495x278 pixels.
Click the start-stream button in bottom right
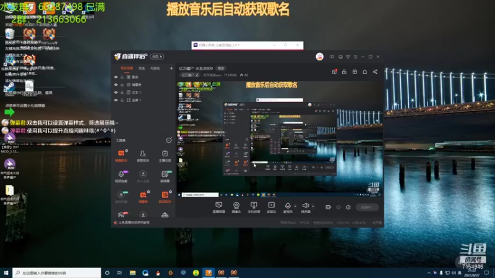click(x=367, y=207)
